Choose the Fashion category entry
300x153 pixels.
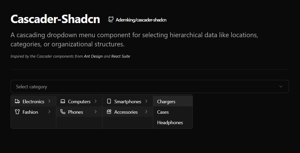coord(30,112)
